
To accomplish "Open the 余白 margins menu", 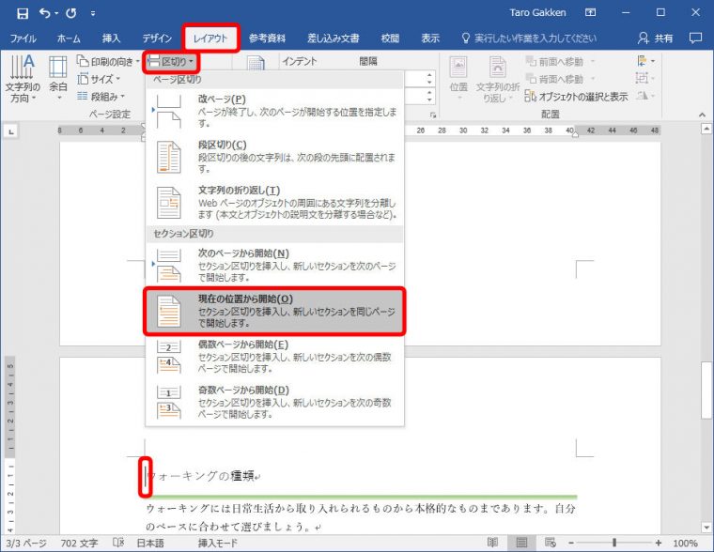I will 58,78.
